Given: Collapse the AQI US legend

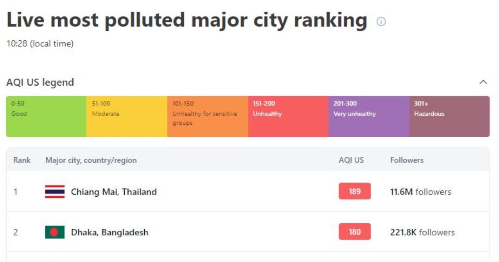Looking at the screenshot, I should click(x=483, y=82).
